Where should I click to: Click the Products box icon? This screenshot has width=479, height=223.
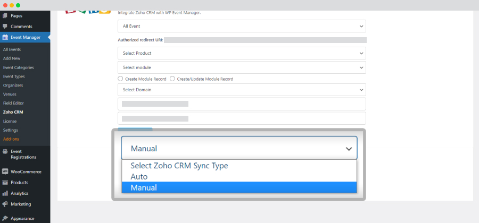(5, 183)
